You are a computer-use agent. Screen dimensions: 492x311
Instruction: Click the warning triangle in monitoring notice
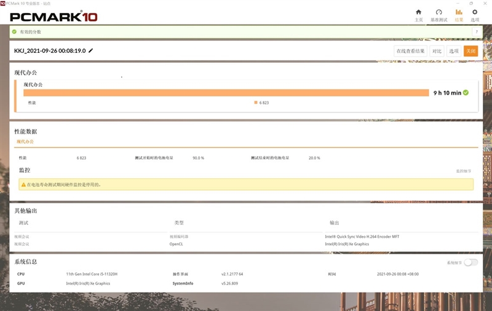(23, 184)
